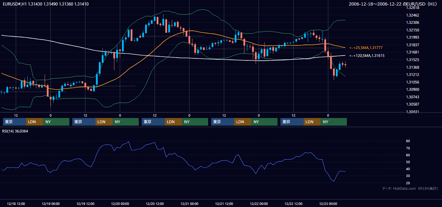Click the 1.30743 price axis value
Image resolution: width=442 pixels, height=207 pixels.
pos(413,97)
